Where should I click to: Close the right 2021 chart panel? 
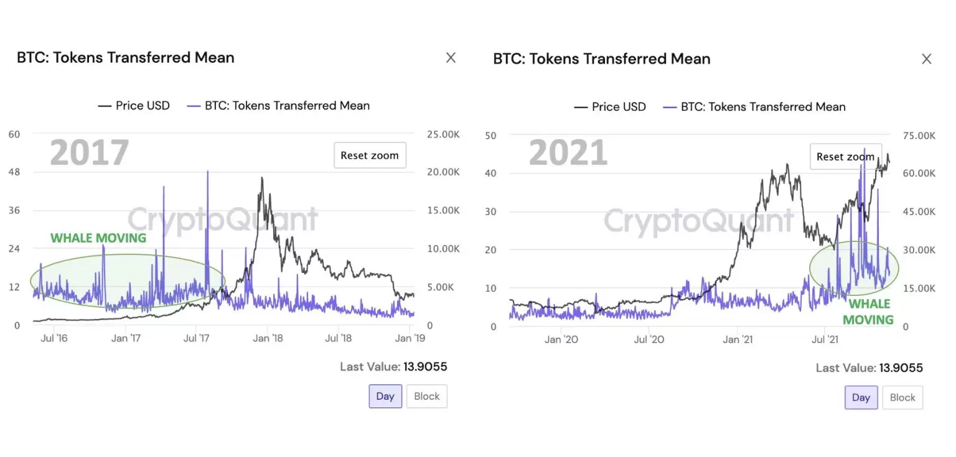(927, 59)
